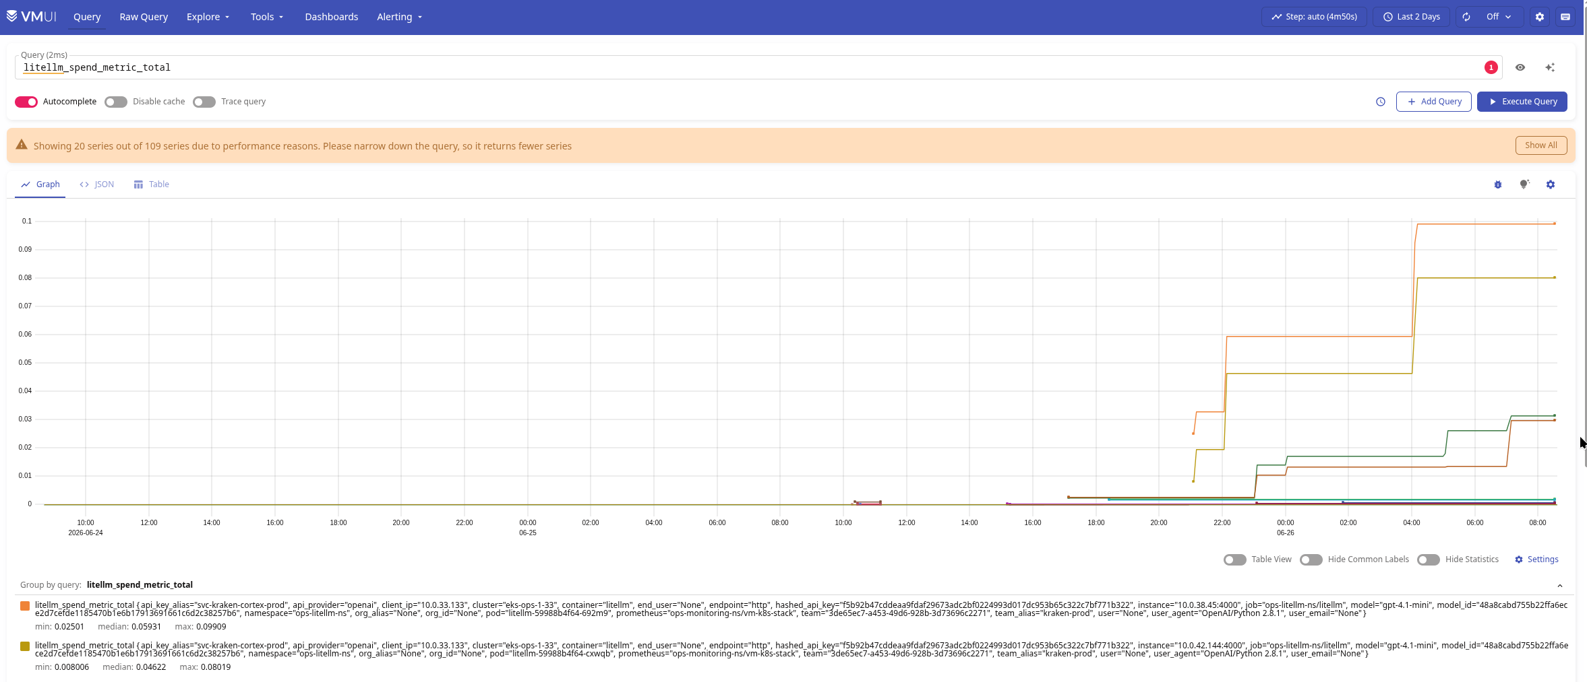Toggle Disable cache switch
The height and width of the screenshot is (682, 1587).
116,102
